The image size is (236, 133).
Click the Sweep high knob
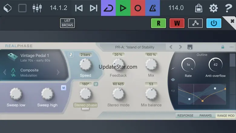[x=47, y=94]
